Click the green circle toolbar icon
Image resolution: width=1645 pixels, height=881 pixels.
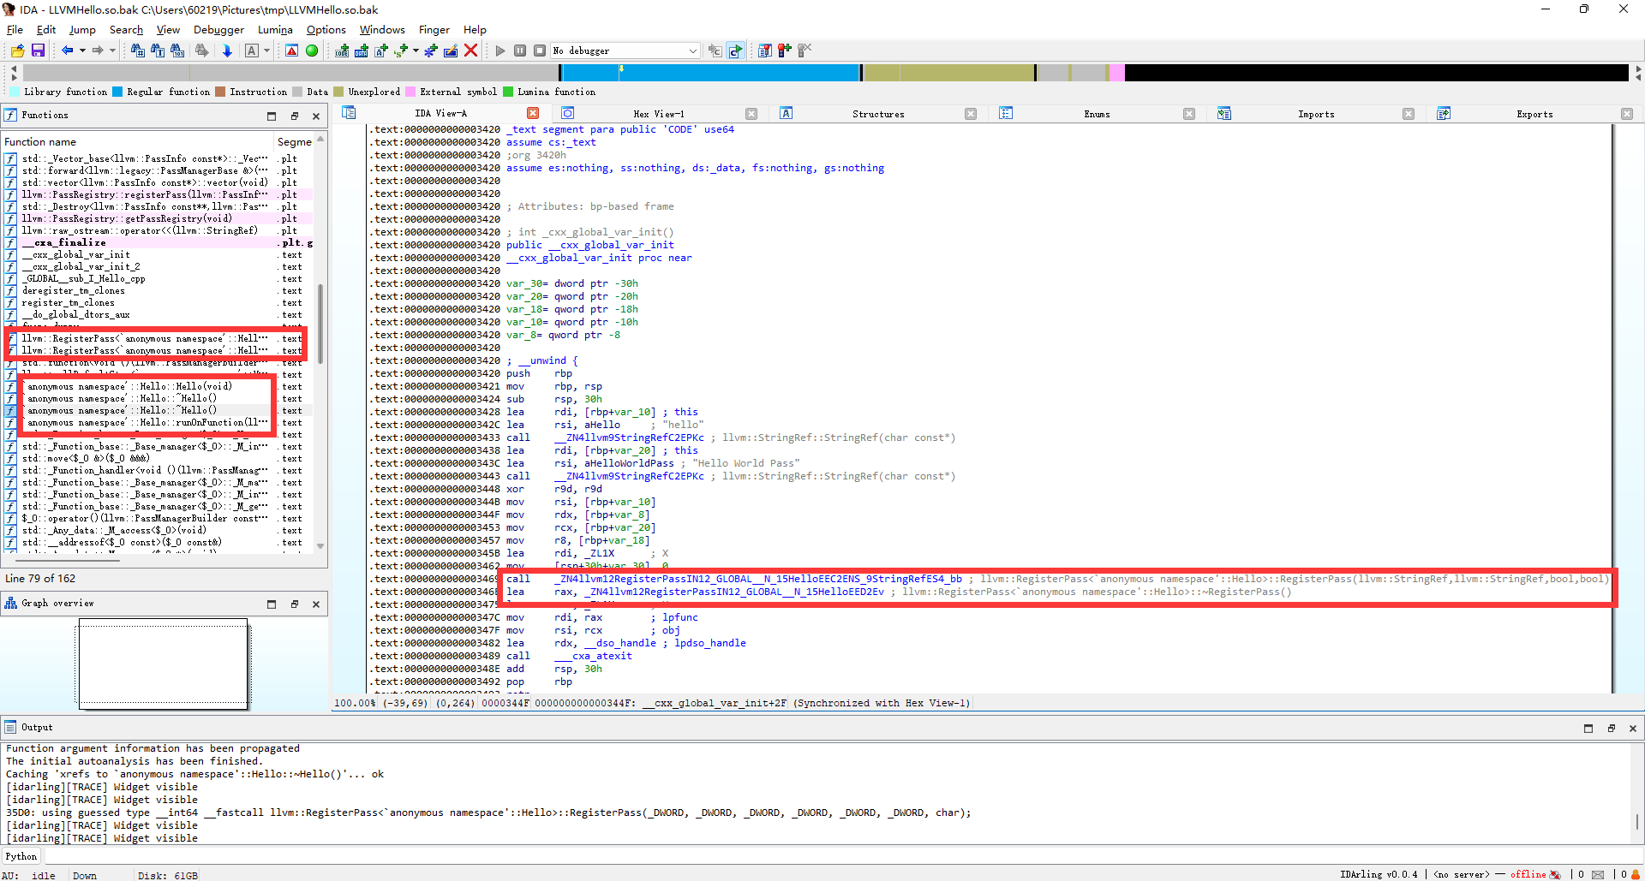[x=312, y=51]
